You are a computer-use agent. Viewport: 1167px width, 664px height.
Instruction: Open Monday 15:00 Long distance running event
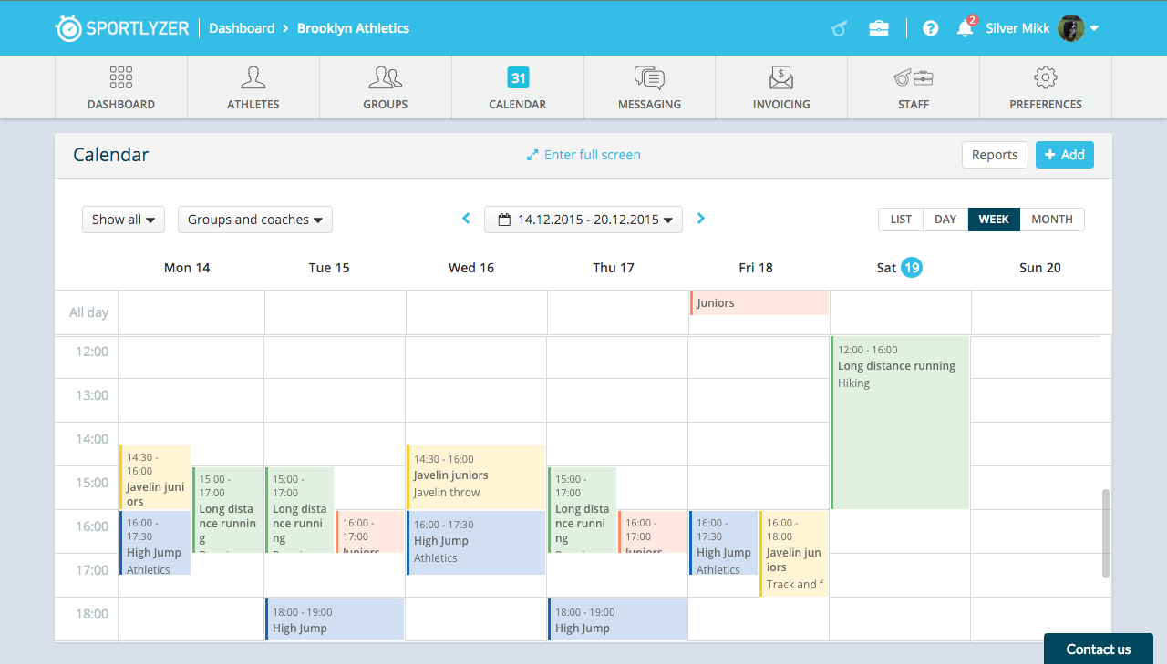pyautogui.click(x=228, y=510)
